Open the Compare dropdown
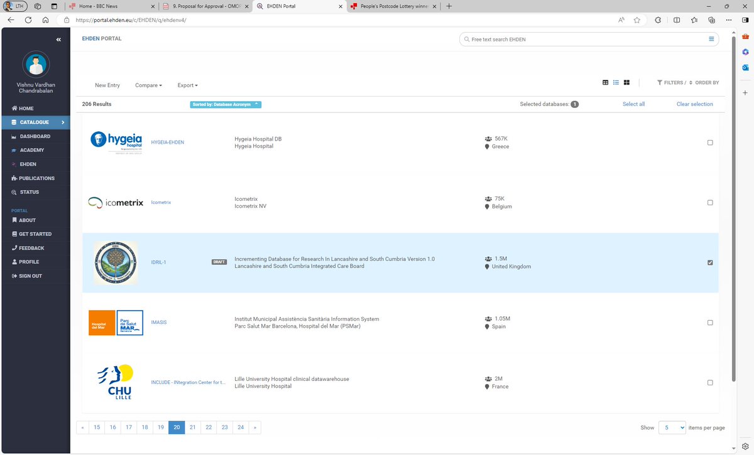Viewport: 754px width, 455px height. click(148, 85)
